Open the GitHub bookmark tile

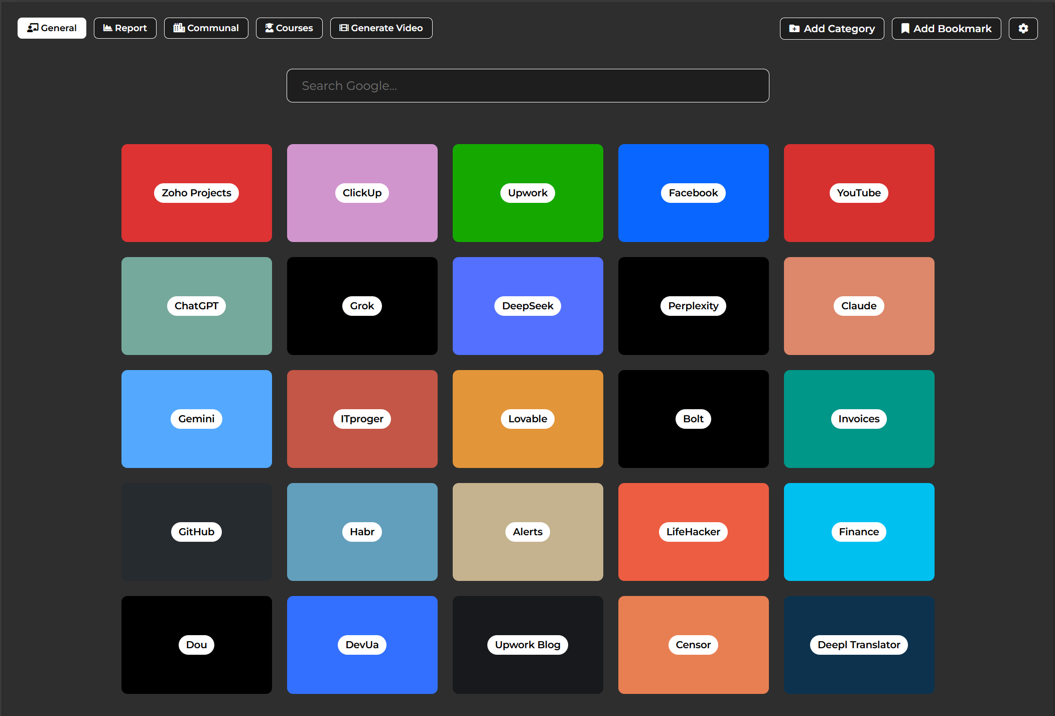(196, 532)
